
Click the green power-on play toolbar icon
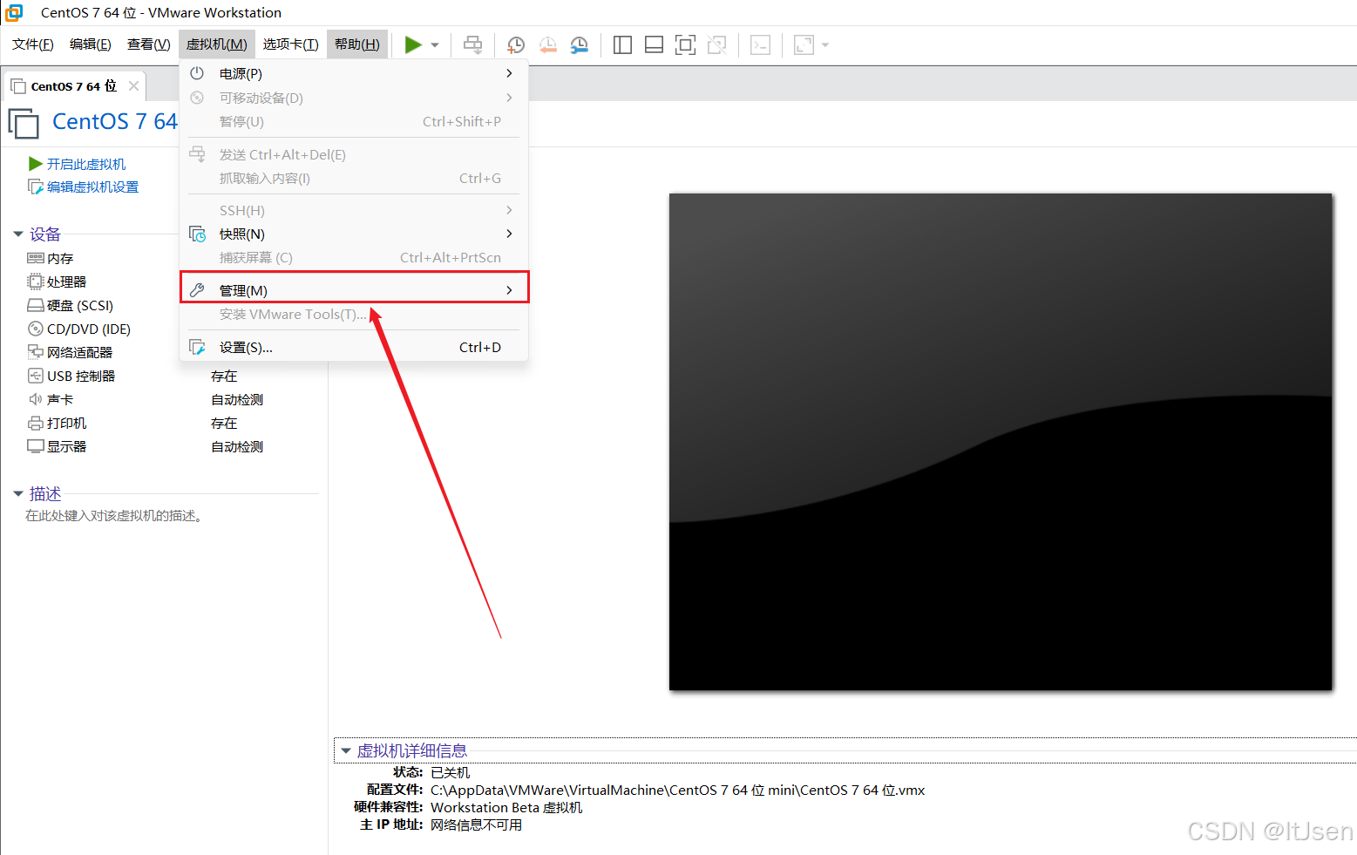click(413, 44)
